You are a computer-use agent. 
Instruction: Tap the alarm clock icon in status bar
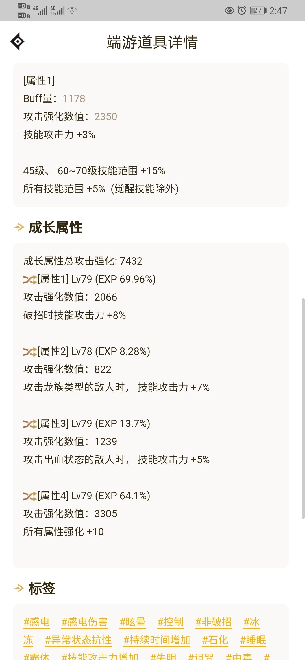(x=242, y=11)
